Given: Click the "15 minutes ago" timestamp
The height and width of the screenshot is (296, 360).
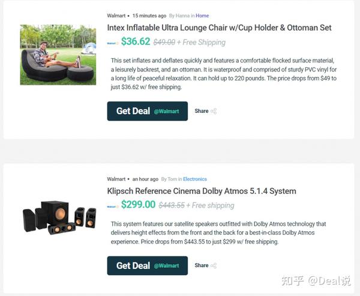Looking at the screenshot, I should coord(149,16).
